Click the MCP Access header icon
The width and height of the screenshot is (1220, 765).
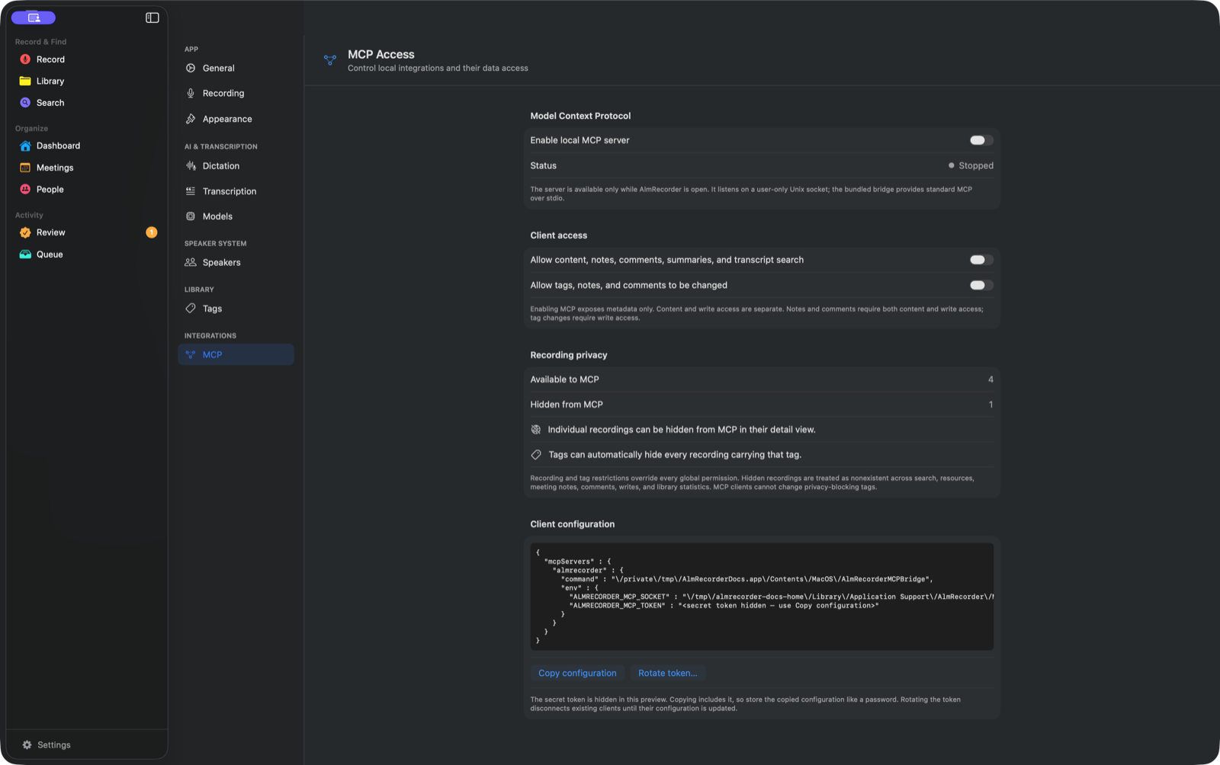330,59
